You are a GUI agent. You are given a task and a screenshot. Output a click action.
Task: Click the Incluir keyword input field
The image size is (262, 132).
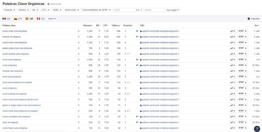[124, 10]
